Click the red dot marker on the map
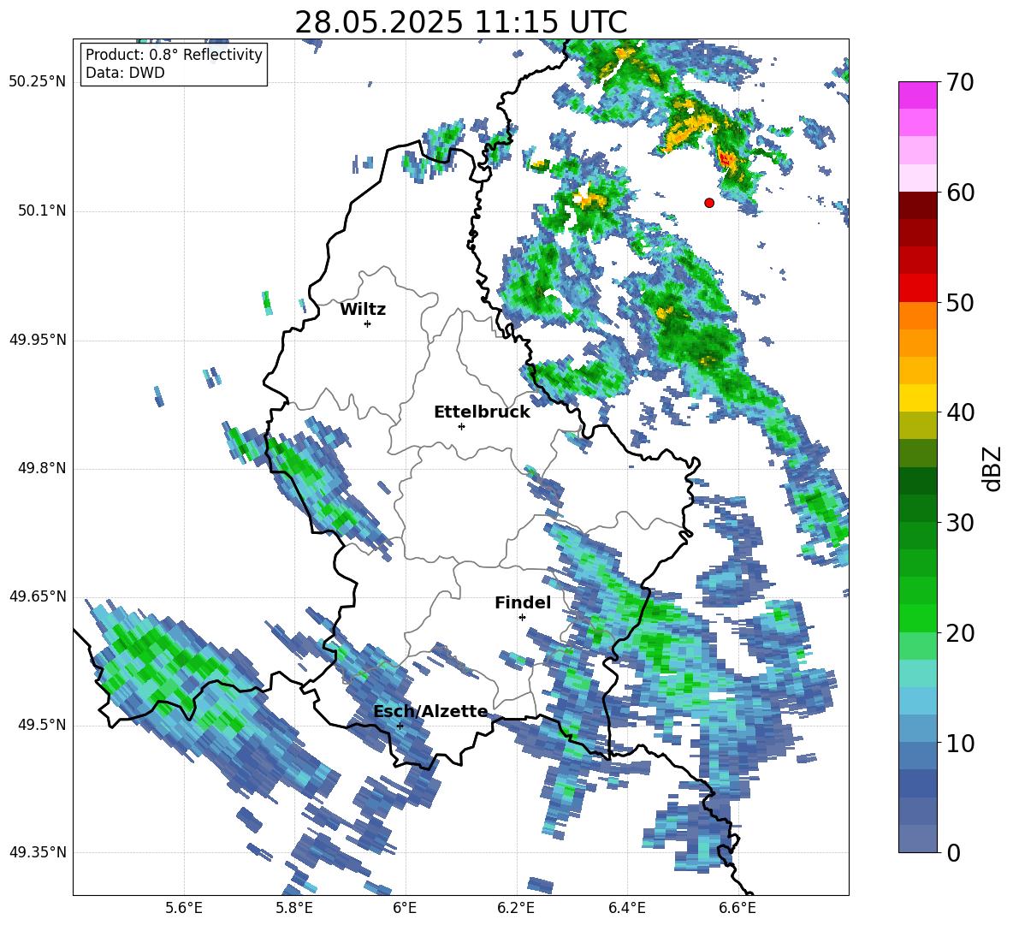Image resolution: width=1013 pixels, height=925 pixels. click(x=709, y=203)
